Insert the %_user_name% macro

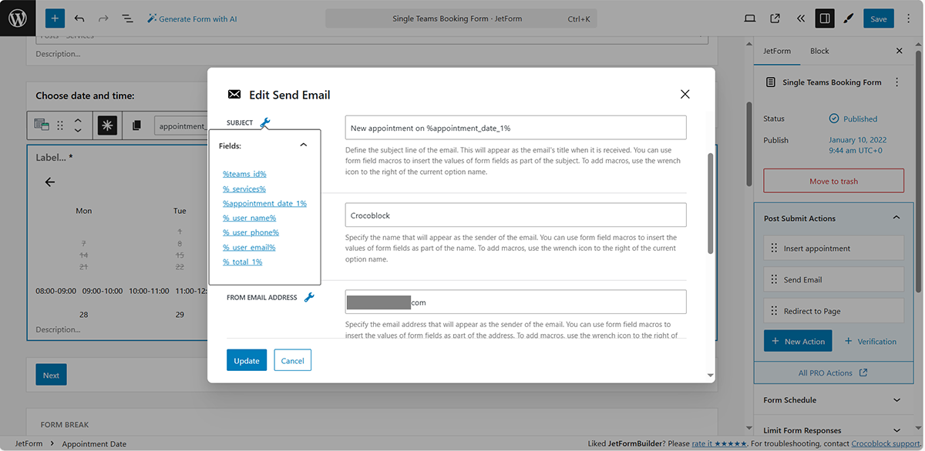[249, 218]
